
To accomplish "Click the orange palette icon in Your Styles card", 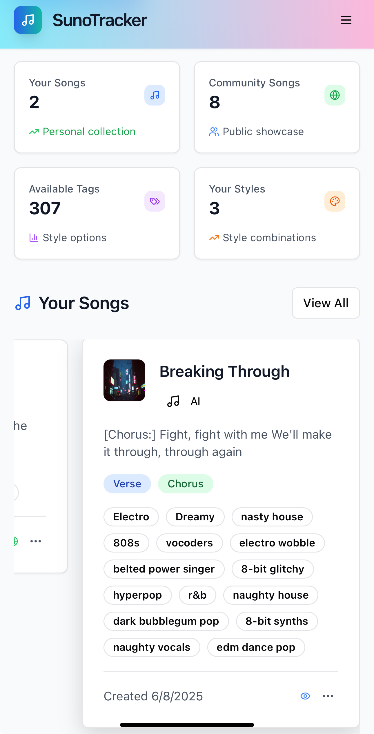I will click(335, 201).
